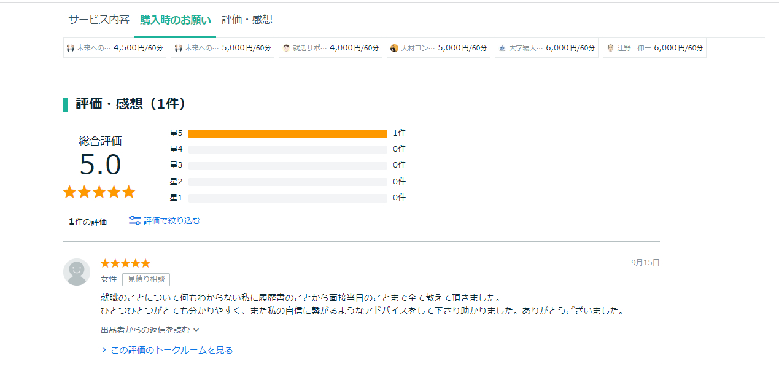Click the 人材コン service avatar icon
Image resolution: width=779 pixels, height=377 pixels.
pyautogui.click(x=393, y=47)
